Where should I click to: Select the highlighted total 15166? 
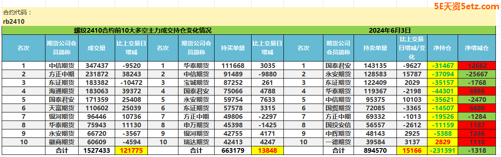pos(411,150)
